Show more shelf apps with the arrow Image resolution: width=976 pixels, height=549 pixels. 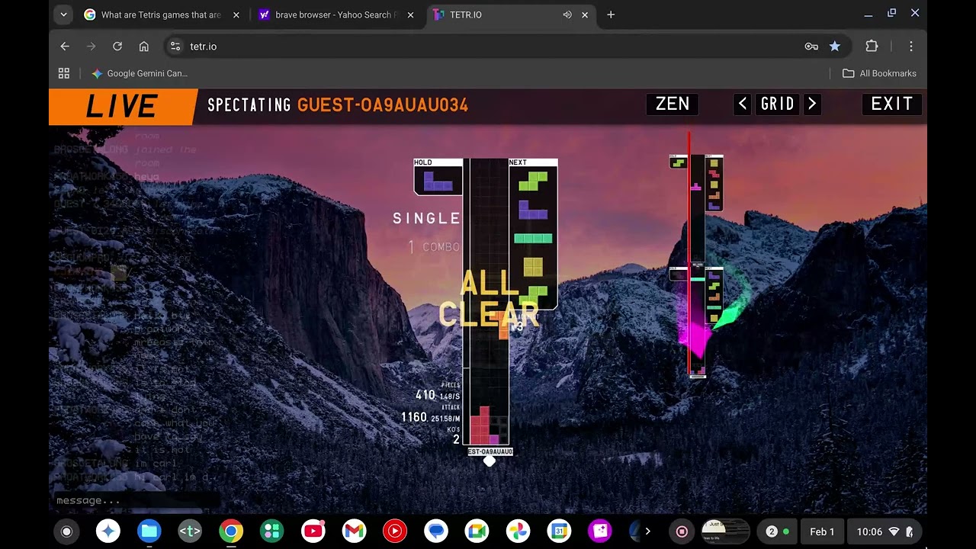pos(647,531)
